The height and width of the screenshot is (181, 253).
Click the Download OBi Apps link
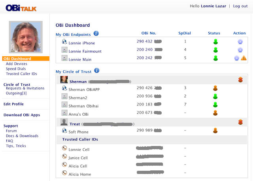pyautogui.click(x=22, y=115)
